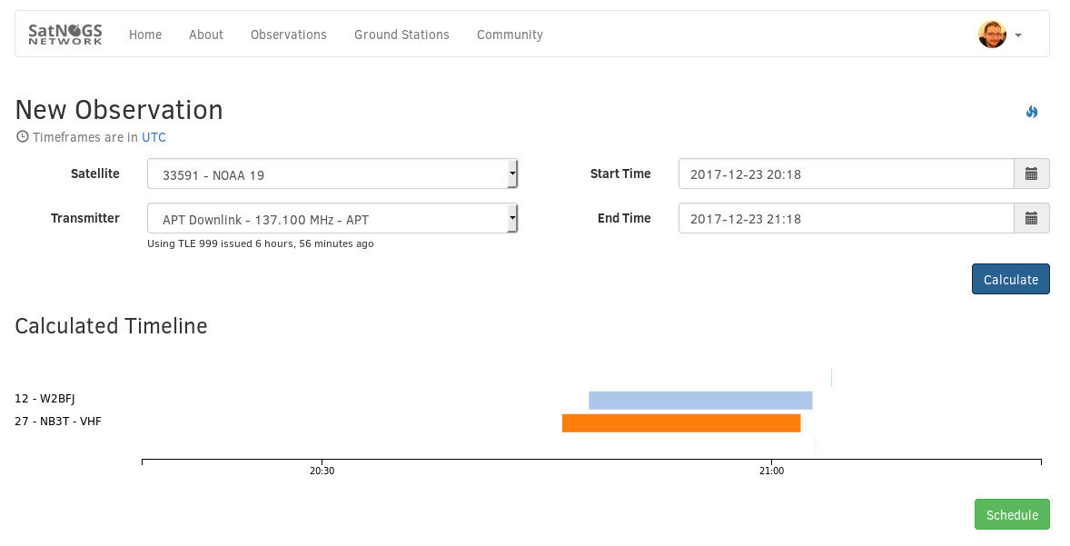Viewport: 1070px width, 546px height.
Task: Open Start Time calendar picker
Action: tap(1031, 174)
